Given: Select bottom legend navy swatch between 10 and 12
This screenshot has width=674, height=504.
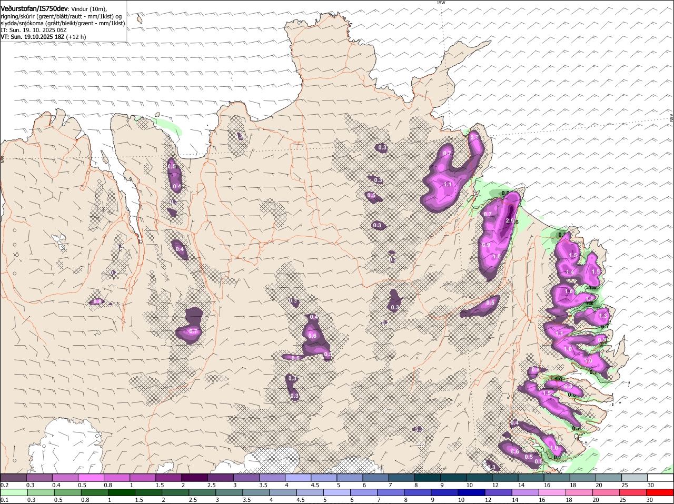Looking at the screenshot, I should click(x=472, y=492).
